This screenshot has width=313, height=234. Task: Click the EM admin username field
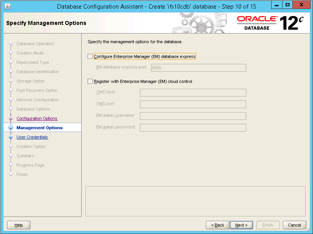[193, 116]
